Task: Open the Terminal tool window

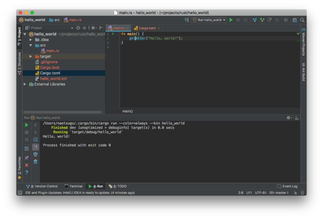Action: [73, 186]
